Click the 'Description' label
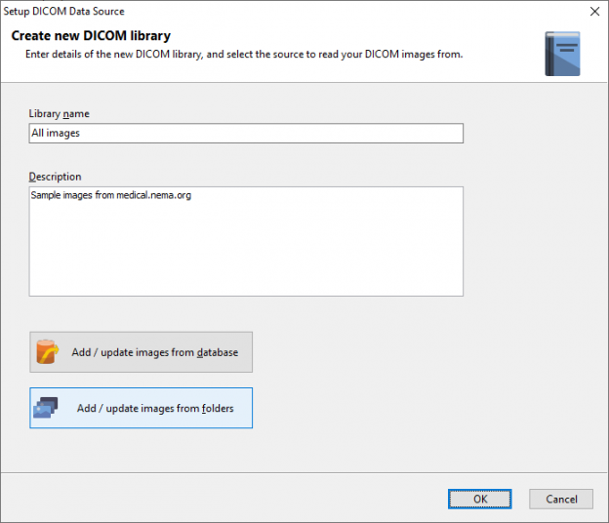This screenshot has width=609, height=523. pos(56,177)
